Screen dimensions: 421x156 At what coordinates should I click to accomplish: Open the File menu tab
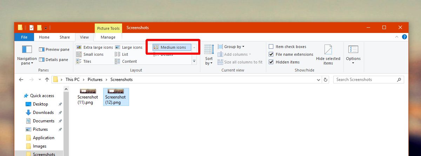pyautogui.click(x=24, y=37)
